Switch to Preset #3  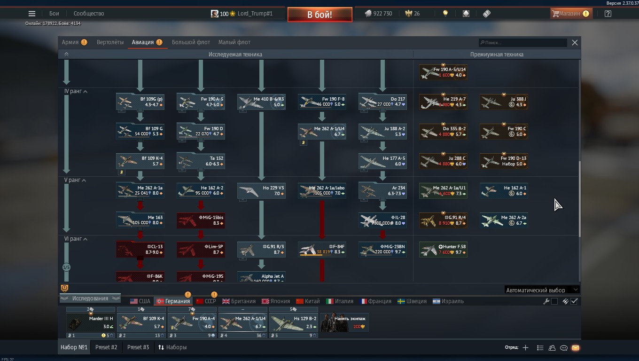tap(138, 347)
